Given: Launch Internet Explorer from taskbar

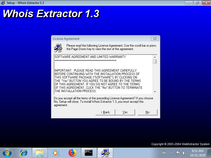Looking at the screenshot, I should click(24, 153).
